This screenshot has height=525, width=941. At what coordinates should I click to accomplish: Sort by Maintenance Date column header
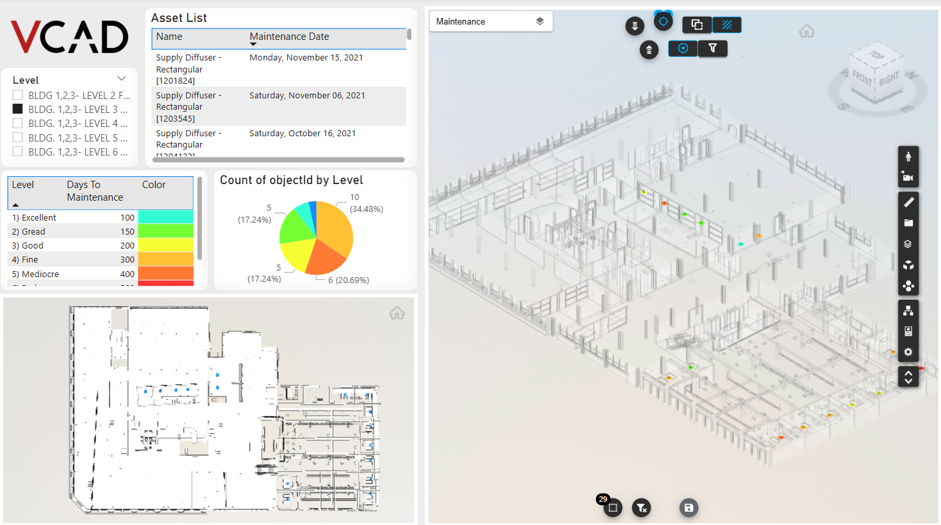(289, 37)
